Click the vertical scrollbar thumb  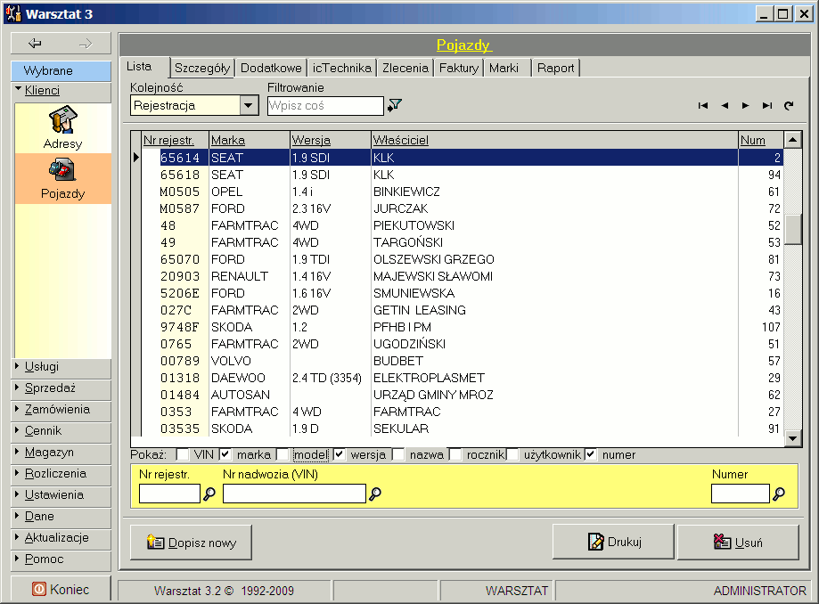[793, 229]
